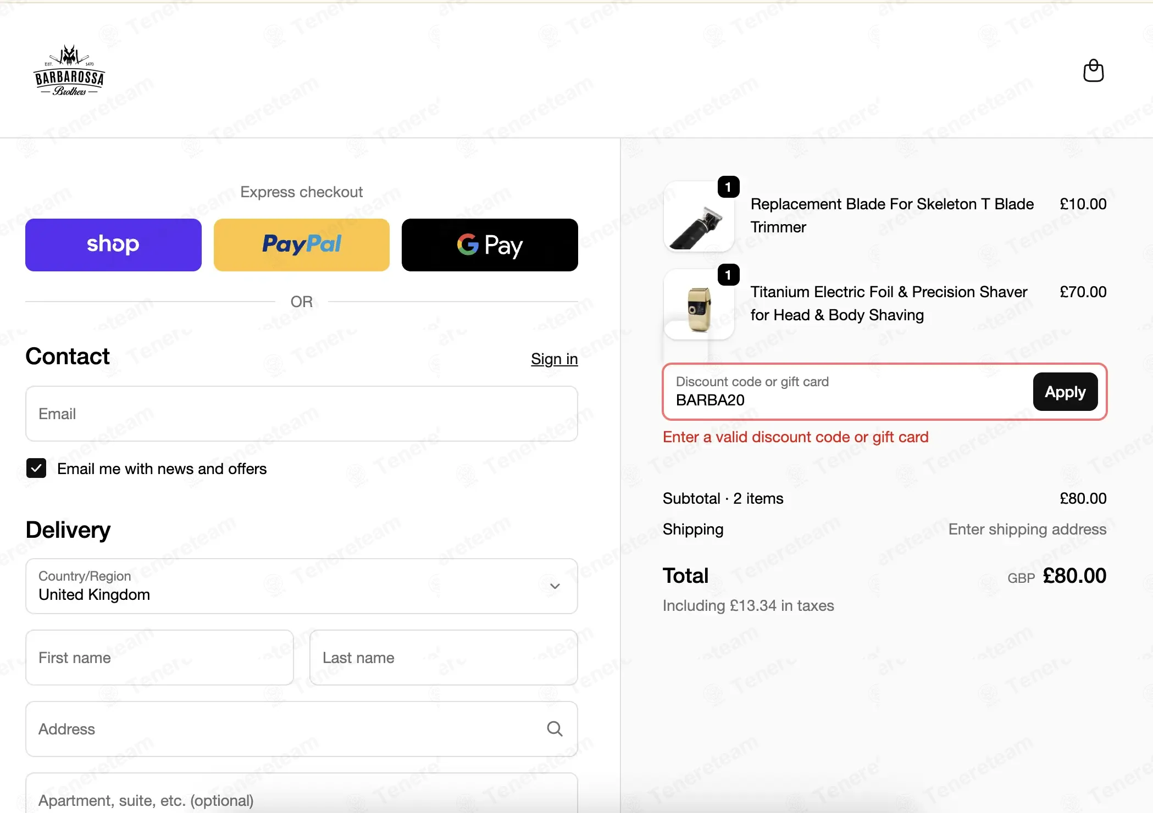Focus the Email input field
The height and width of the screenshot is (813, 1153).
(x=302, y=414)
